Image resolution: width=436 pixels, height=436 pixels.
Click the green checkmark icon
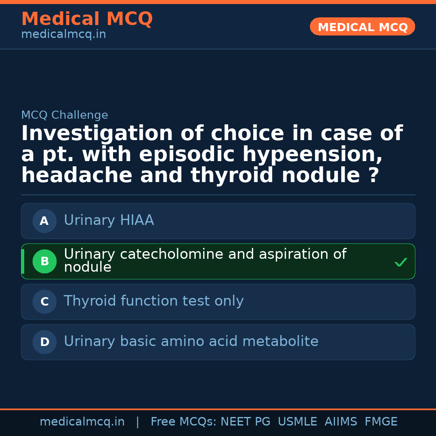tap(400, 262)
